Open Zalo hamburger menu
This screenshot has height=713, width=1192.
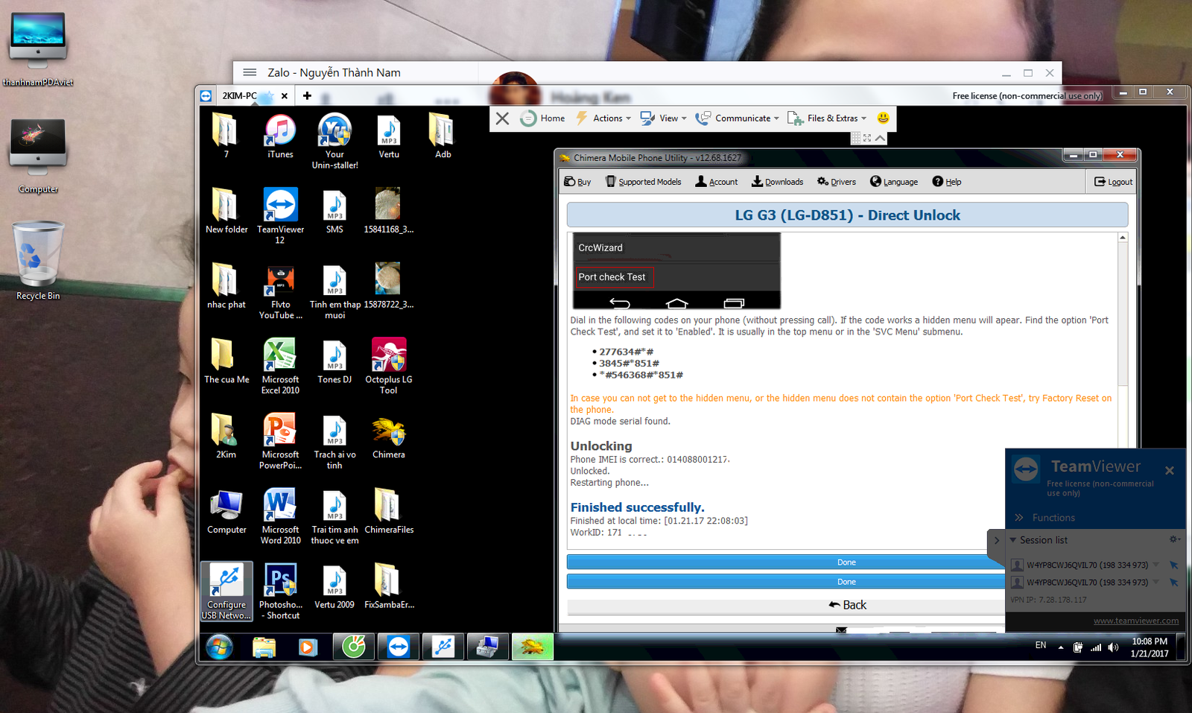pyautogui.click(x=250, y=72)
